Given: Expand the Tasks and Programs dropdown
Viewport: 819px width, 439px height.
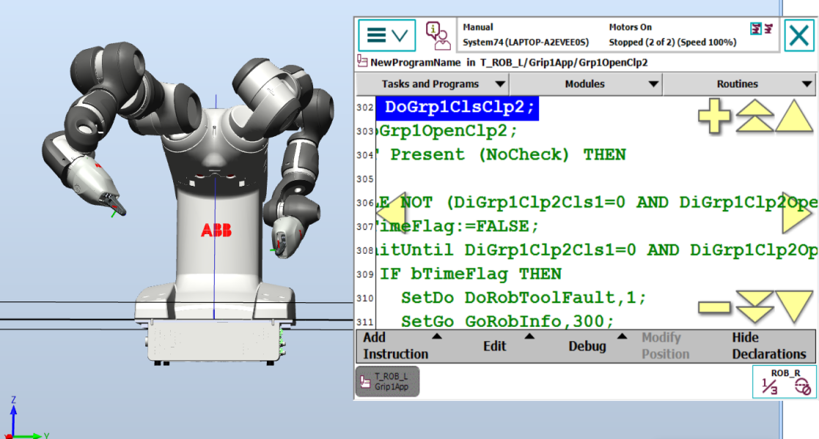Looking at the screenshot, I should 432,84.
